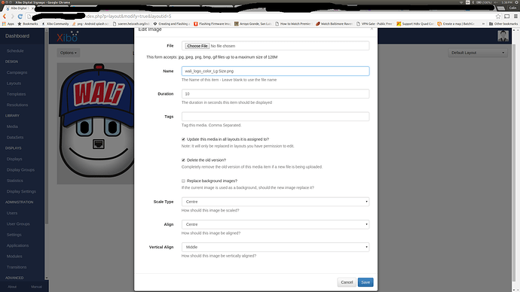Click the Choose File button
Screen dimensions: 520x292
point(197,46)
